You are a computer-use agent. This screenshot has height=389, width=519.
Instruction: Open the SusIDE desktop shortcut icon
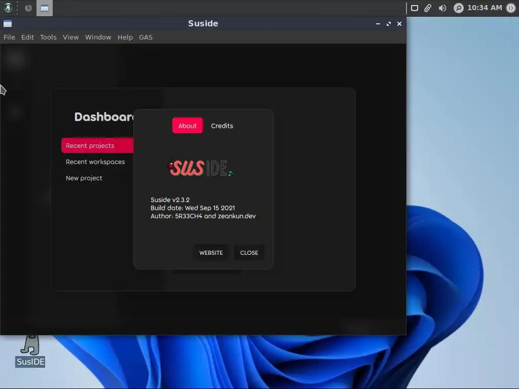pyautogui.click(x=30, y=351)
